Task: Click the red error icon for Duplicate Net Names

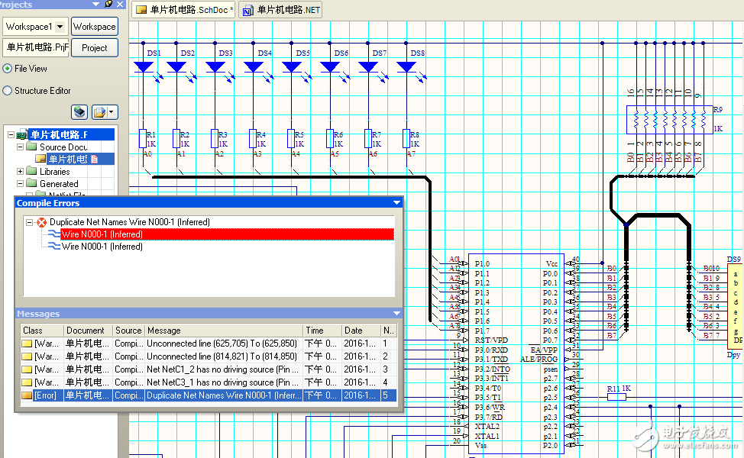Action: coord(41,222)
